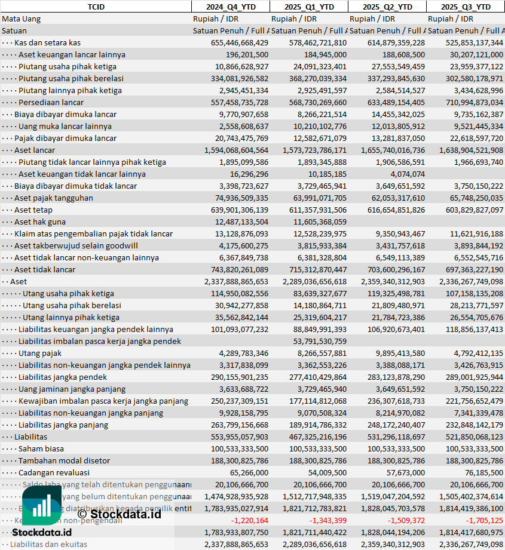Screen dimensions: 505x550
Task: Select the value 53,791,530,759
Action: click(320, 340)
